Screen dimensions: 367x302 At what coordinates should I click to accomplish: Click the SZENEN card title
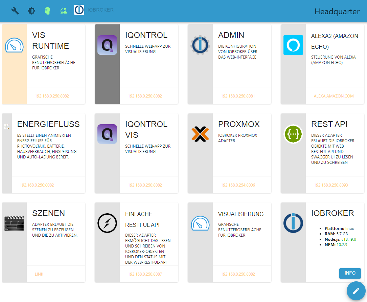click(x=48, y=213)
